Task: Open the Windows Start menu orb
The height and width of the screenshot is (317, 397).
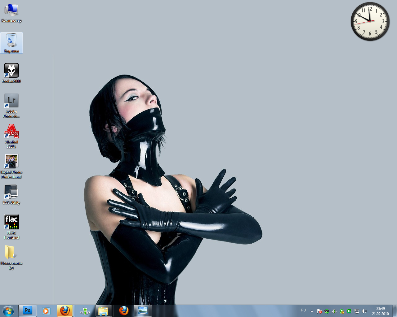Action: (8, 311)
